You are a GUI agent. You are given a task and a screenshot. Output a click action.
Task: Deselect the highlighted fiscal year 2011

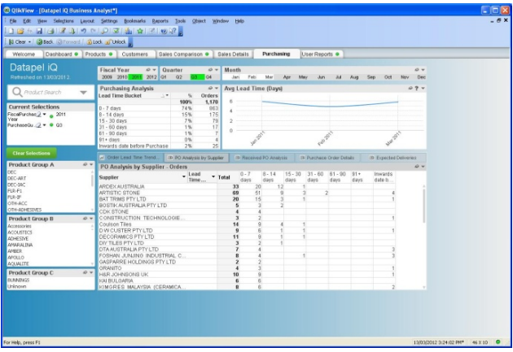137,77
